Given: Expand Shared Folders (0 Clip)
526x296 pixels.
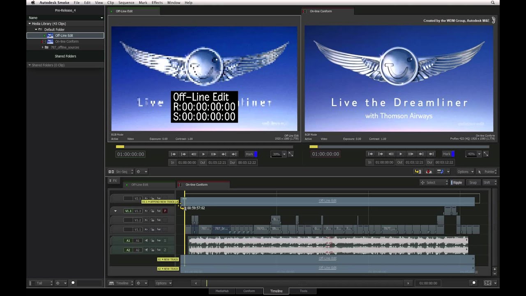Looking at the screenshot, I should click(30, 65).
